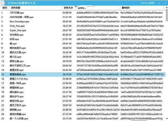This screenshot has height=121, width=168.
Task: Select the file 爱情三十六计.flac
Action: 19,79
